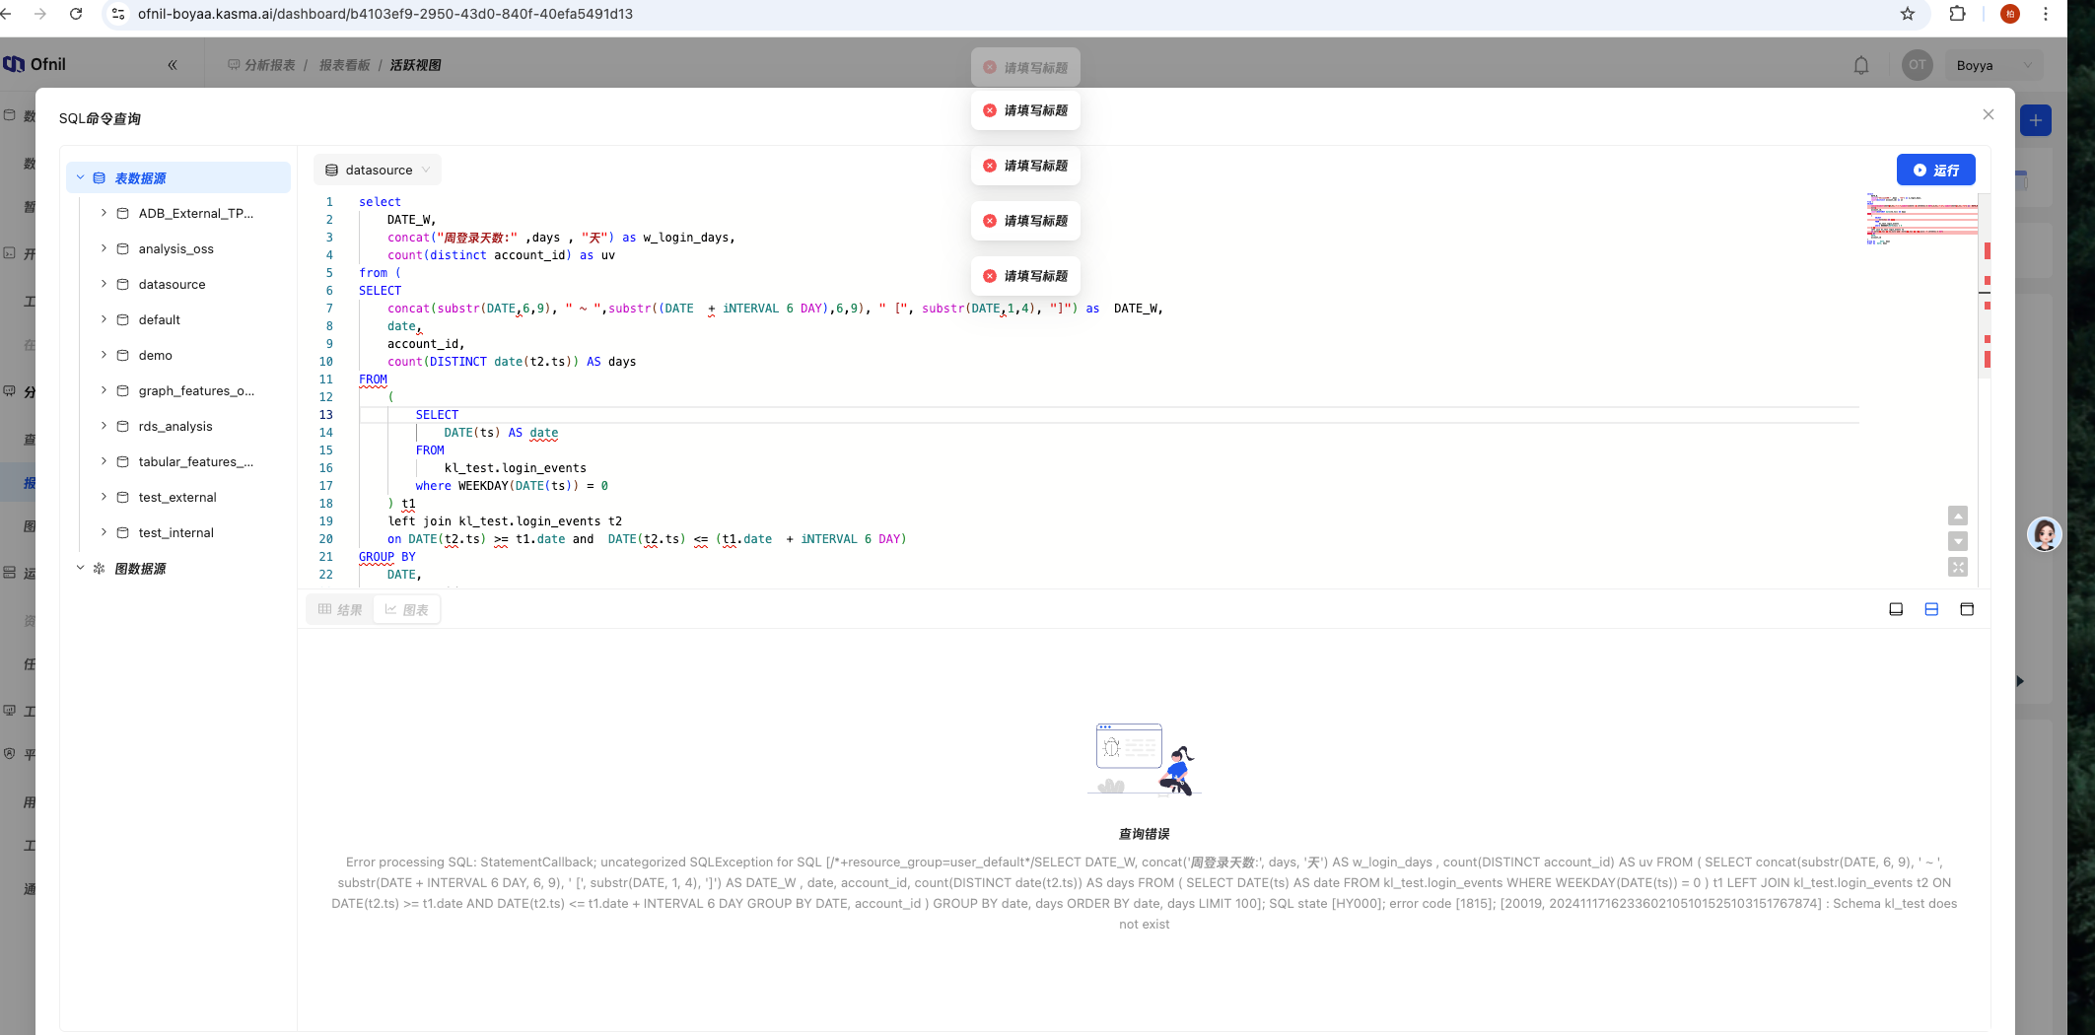Set layout to split panel view

1931,609
